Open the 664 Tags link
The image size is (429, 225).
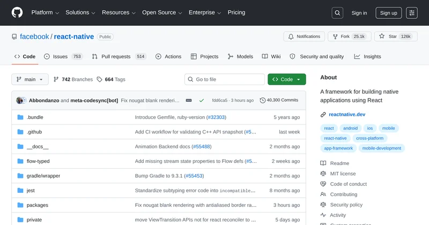click(x=111, y=79)
